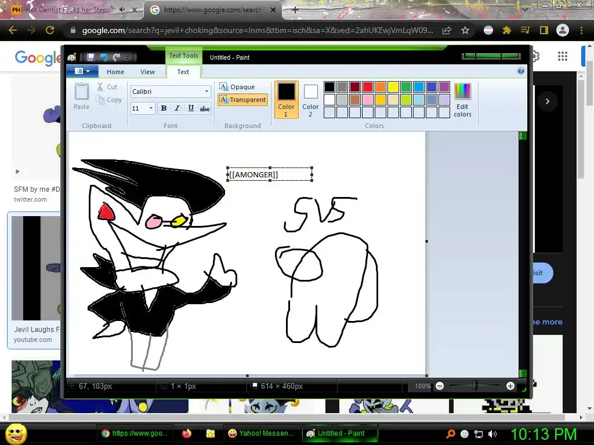Click the Save icon in Paint's quick access toolbar

(x=90, y=57)
